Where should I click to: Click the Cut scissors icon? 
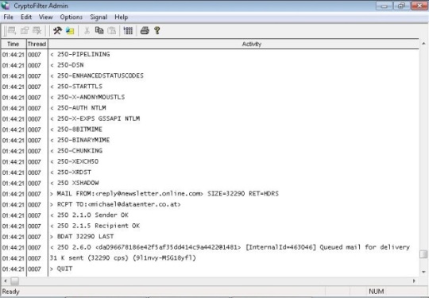[x=87, y=31]
